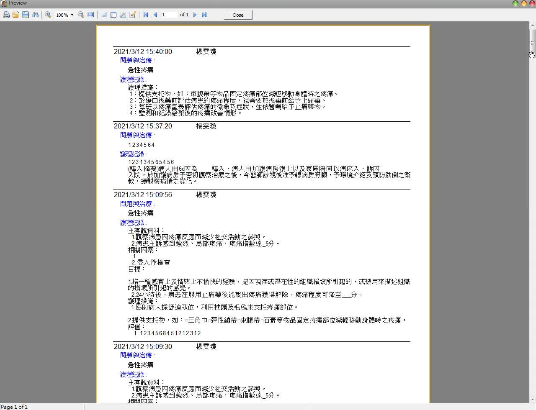
Task: Click the green window button
Action: coord(515,3)
